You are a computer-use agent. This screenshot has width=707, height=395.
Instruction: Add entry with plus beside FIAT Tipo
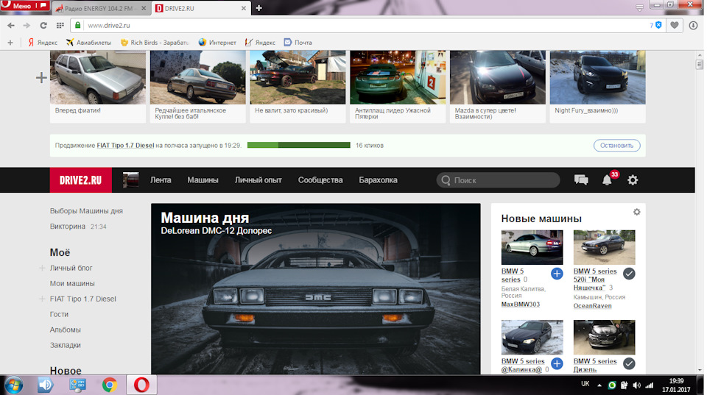point(42,299)
